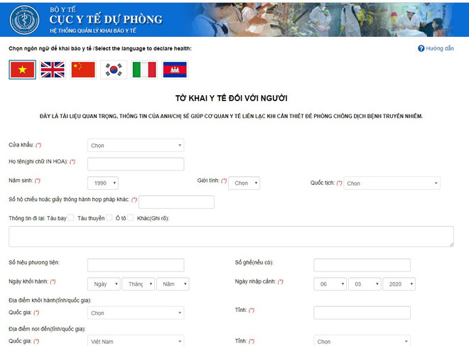Open the Quốc tịch dropdown
This screenshot has width=469, height=346.
click(392, 183)
